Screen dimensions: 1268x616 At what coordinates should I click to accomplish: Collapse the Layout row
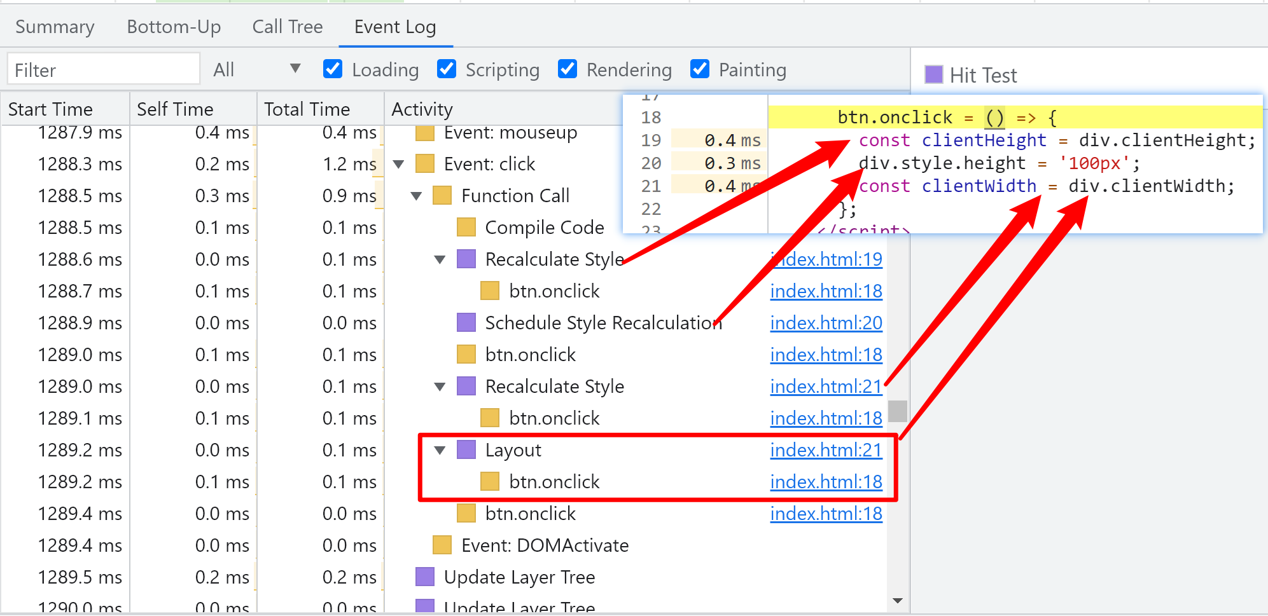pyautogui.click(x=440, y=451)
